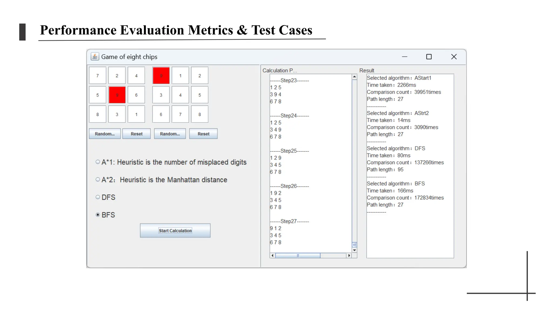Viewport: 553px width, 311px height.
Task: Click 'Time taken: 80ms' result line
Action: (389, 155)
